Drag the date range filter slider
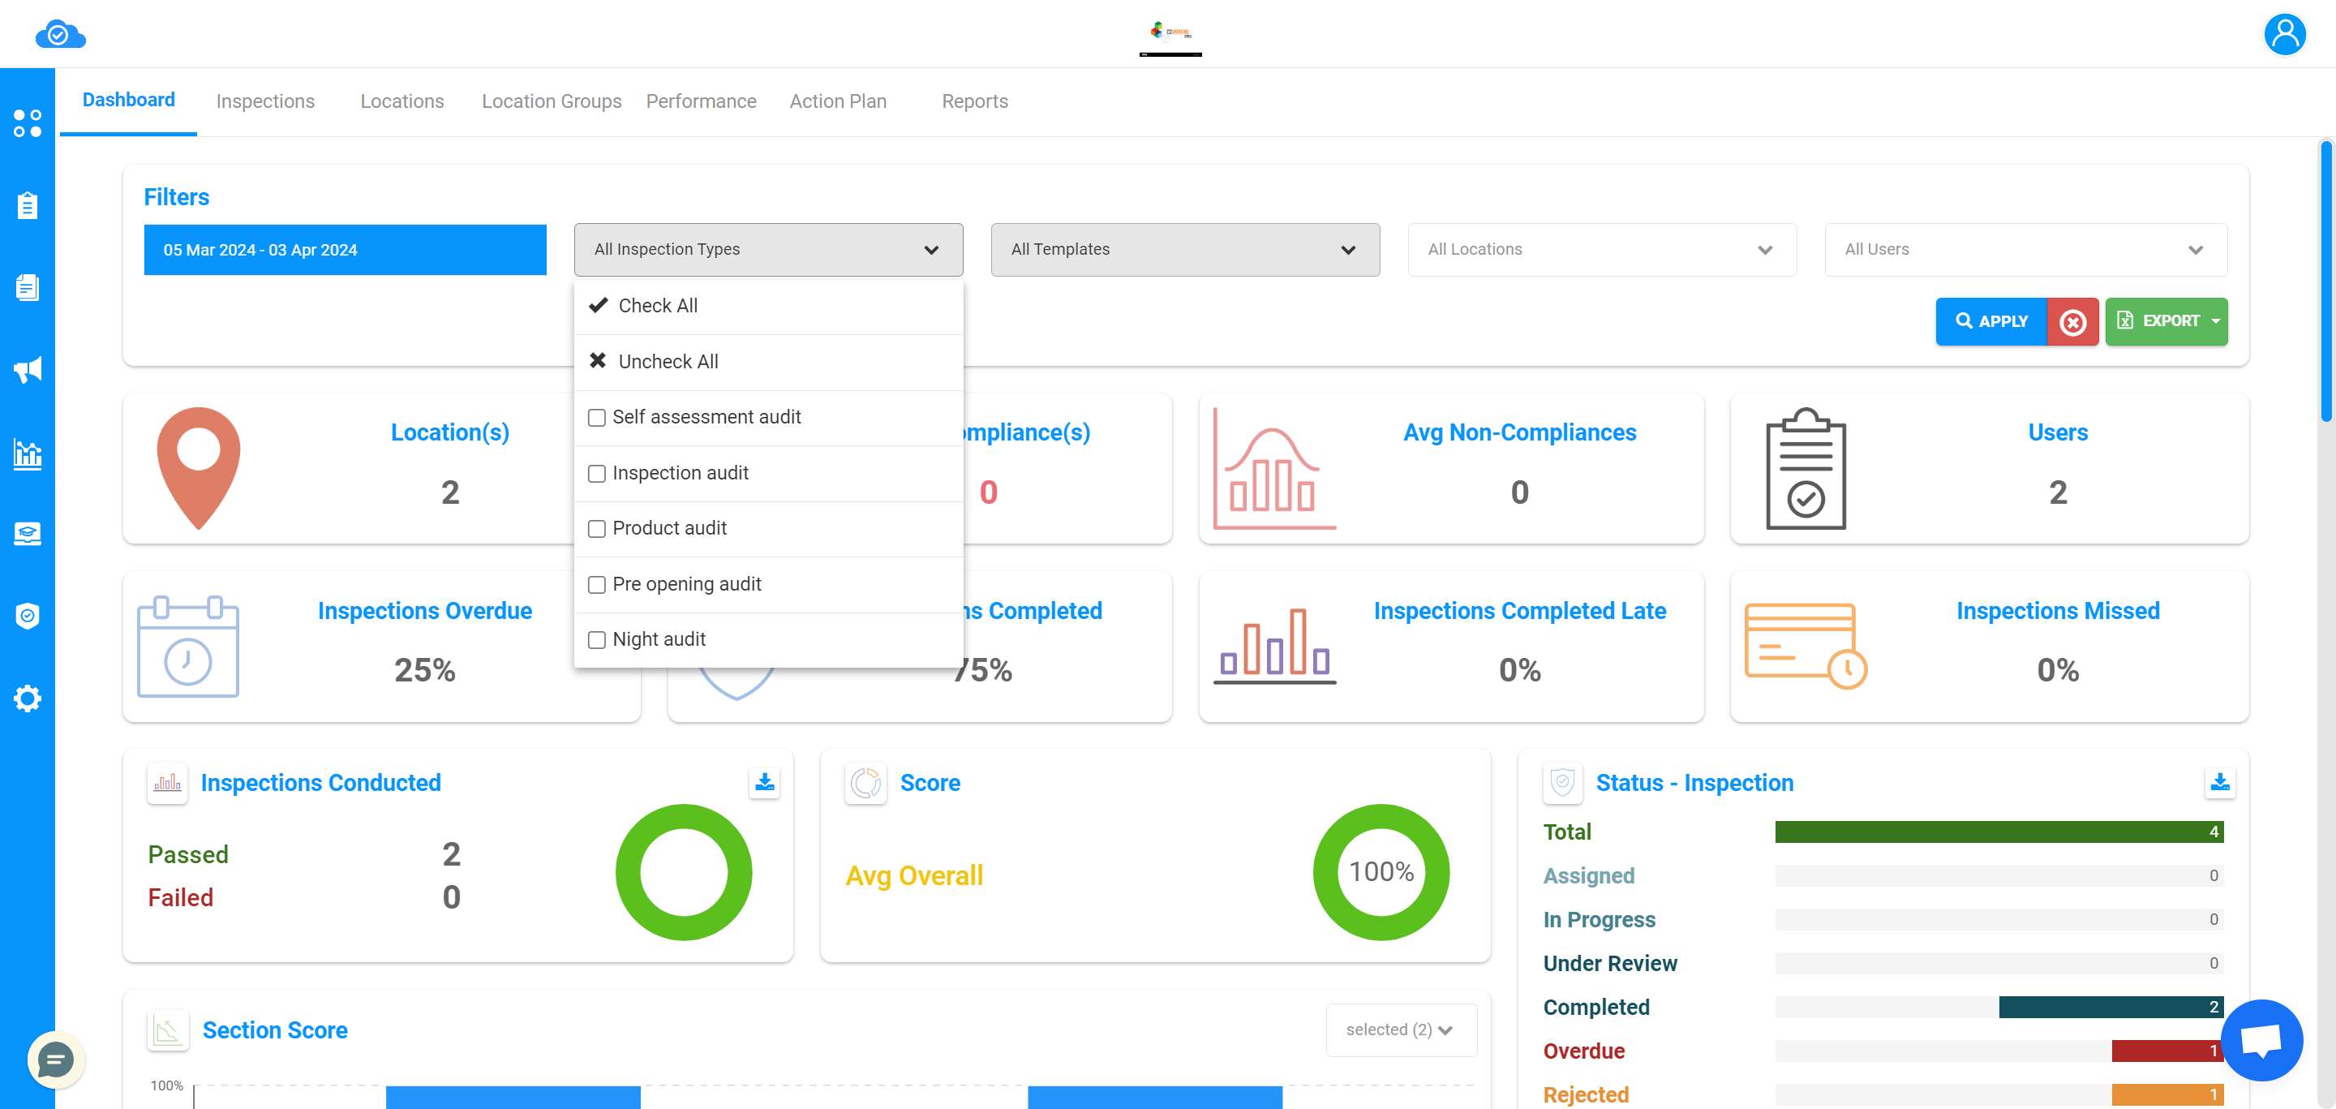The image size is (2336, 1109). 346,249
